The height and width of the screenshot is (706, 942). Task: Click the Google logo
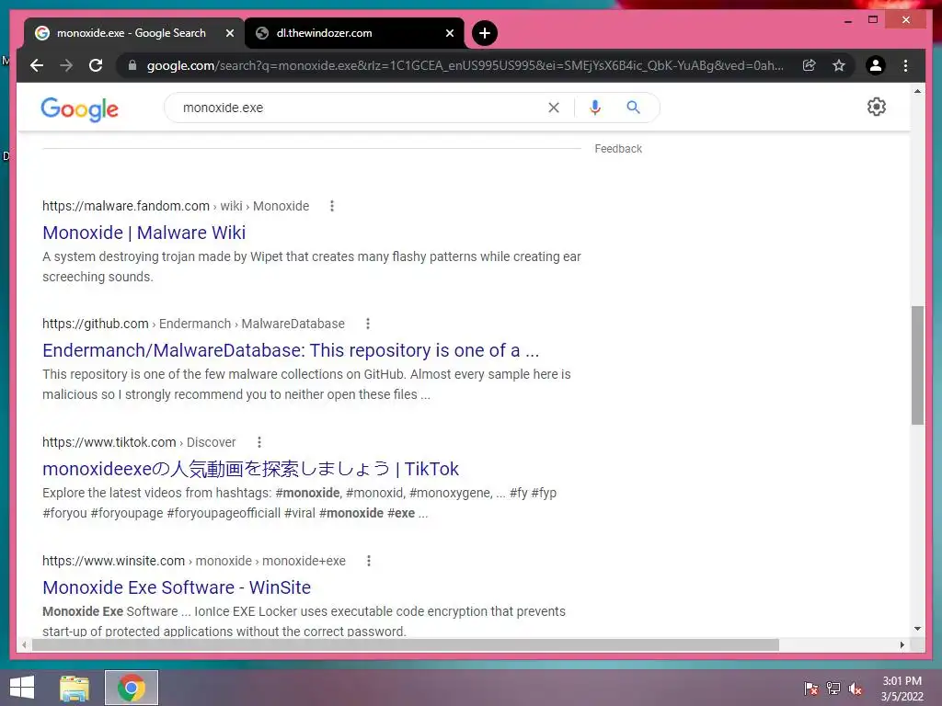pos(79,109)
